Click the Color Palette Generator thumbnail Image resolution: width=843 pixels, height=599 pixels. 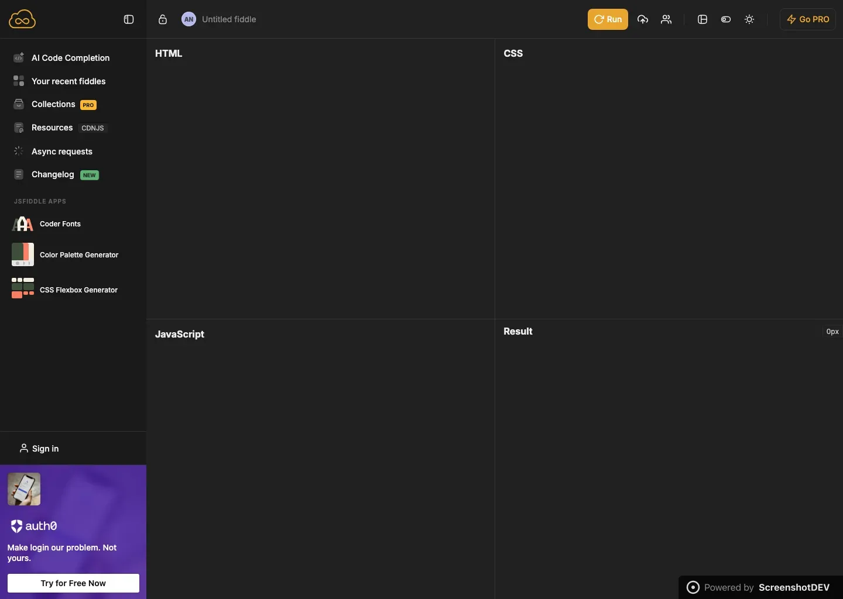[23, 254]
